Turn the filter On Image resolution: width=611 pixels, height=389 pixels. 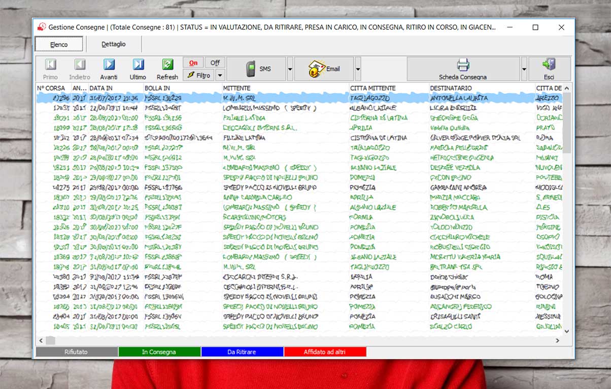coord(193,63)
